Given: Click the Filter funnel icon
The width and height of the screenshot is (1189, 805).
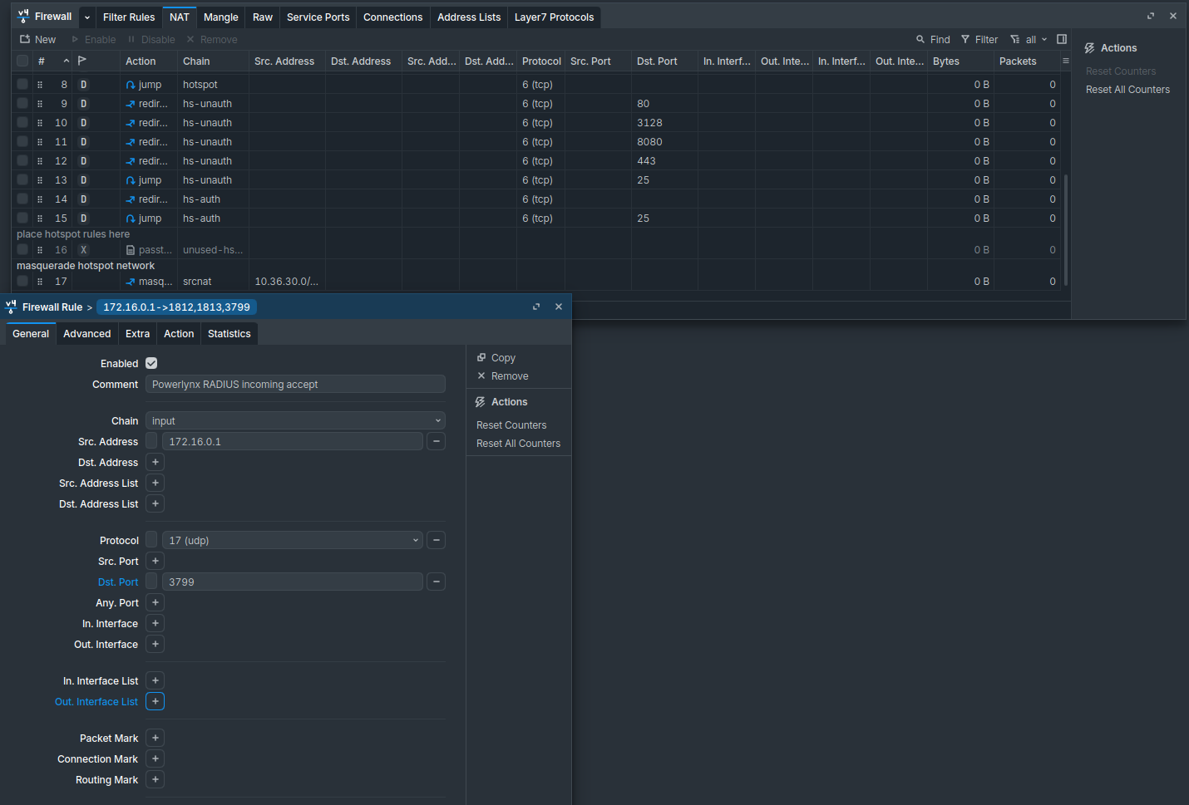Looking at the screenshot, I should 965,39.
